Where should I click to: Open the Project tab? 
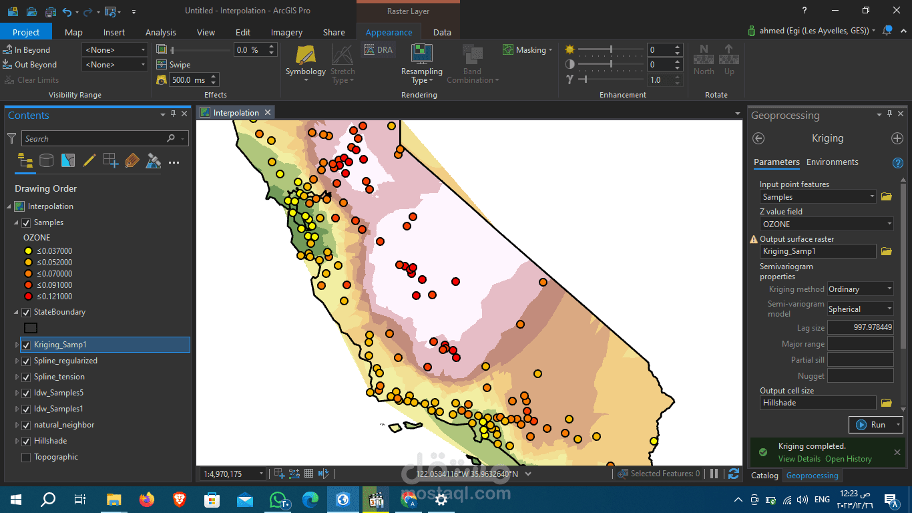[26, 32]
